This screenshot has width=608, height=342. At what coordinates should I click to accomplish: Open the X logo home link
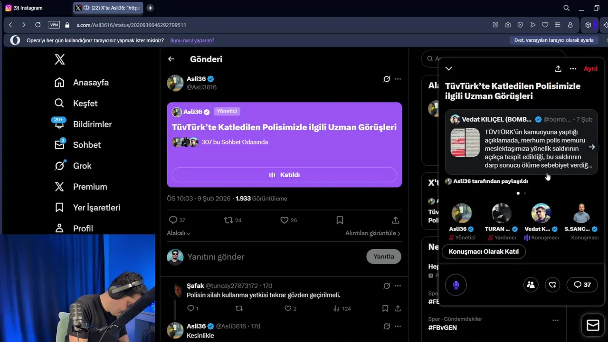click(59, 59)
